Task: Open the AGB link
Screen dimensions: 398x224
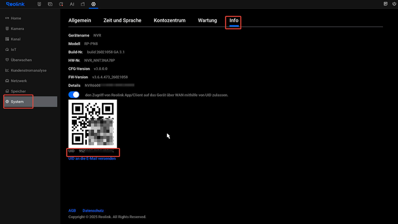Action: click(72, 210)
